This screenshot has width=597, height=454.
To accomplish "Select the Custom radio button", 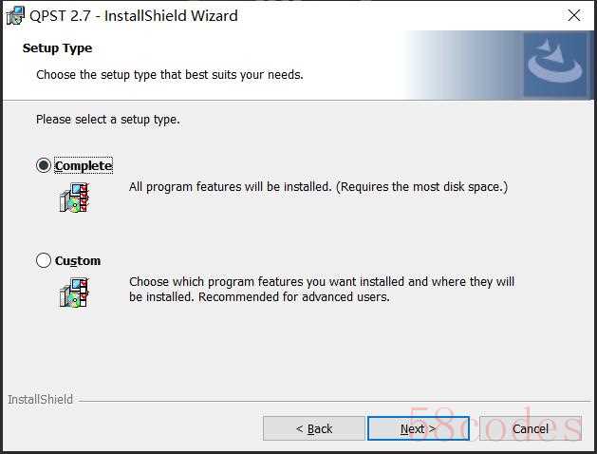I will 44,260.
